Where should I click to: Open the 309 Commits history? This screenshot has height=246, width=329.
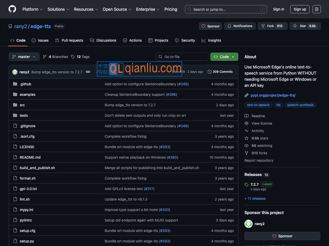[220, 72]
